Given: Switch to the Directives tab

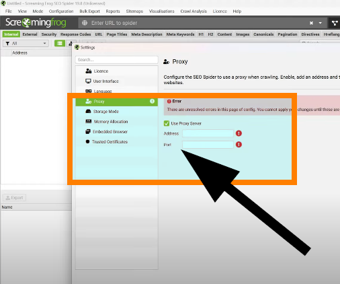Looking at the screenshot, I should 310,34.
